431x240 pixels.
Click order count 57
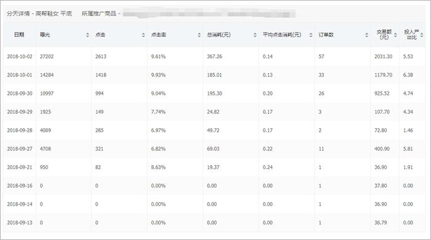[321, 57]
